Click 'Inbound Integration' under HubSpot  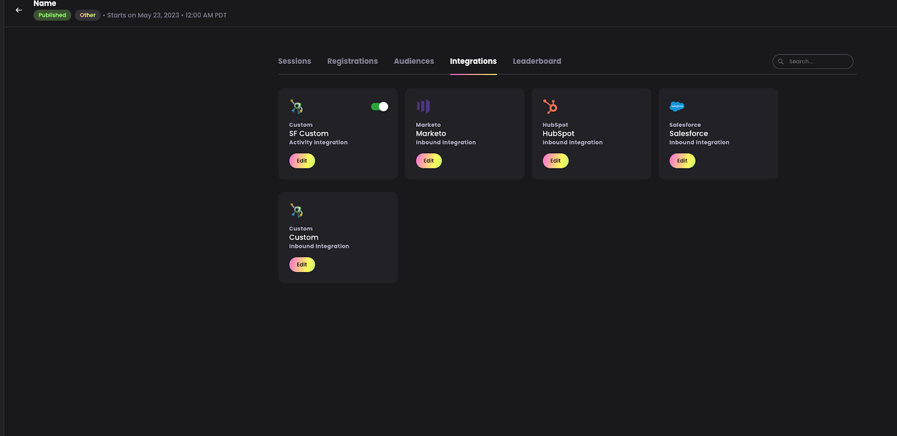(x=572, y=143)
